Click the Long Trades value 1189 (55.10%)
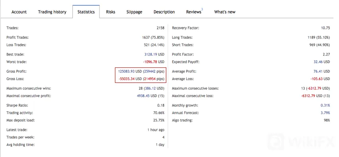339x157 pixels. click(319, 38)
